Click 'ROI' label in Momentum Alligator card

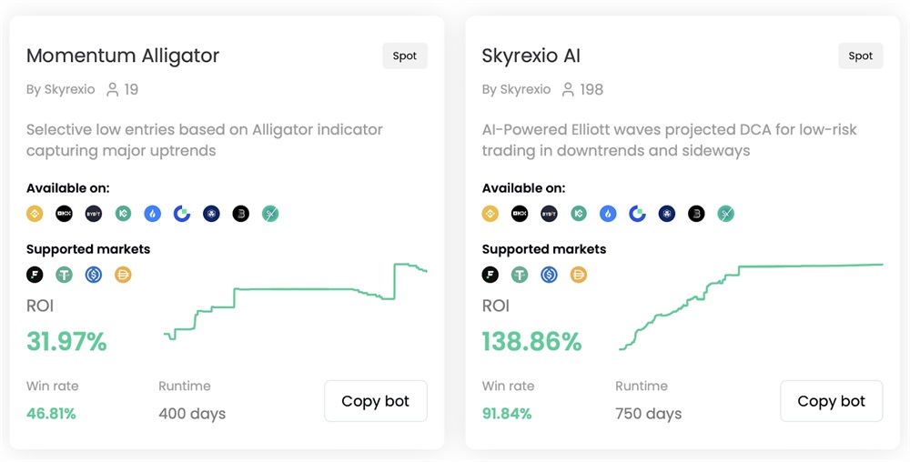40,306
